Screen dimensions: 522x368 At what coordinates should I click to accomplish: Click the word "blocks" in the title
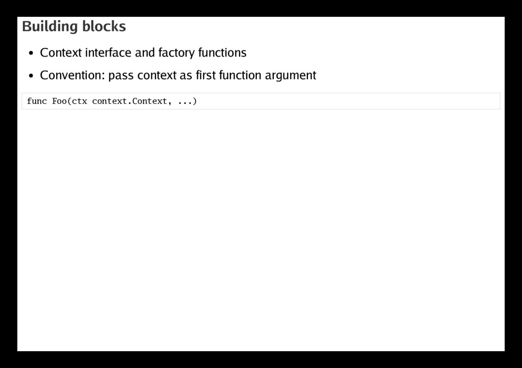pos(104,26)
